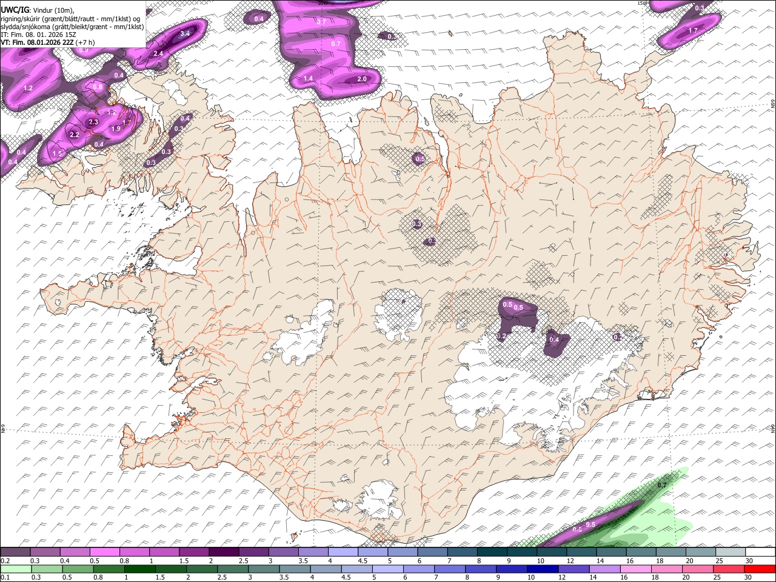Pick the bright red lower legend swatch at 30
This screenshot has height=582, width=776.
[760, 569]
